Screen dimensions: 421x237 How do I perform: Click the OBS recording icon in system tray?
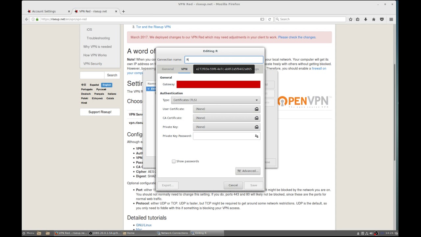(376, 233)
